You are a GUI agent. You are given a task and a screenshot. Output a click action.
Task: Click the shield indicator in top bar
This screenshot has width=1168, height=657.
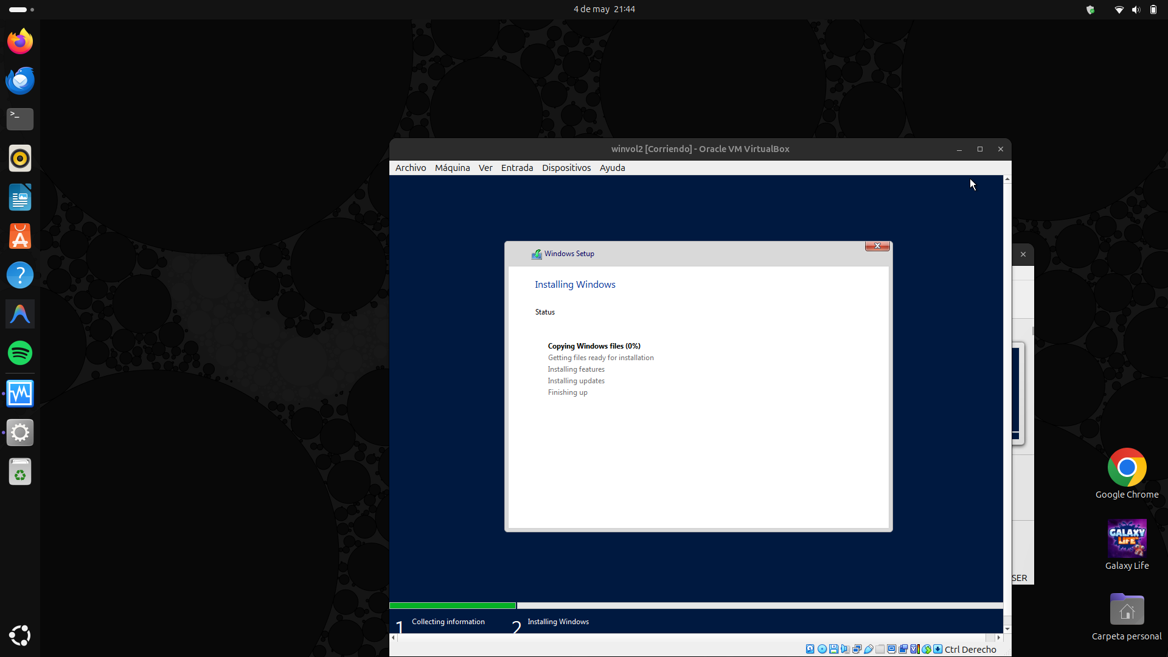tap(1090, 10)
